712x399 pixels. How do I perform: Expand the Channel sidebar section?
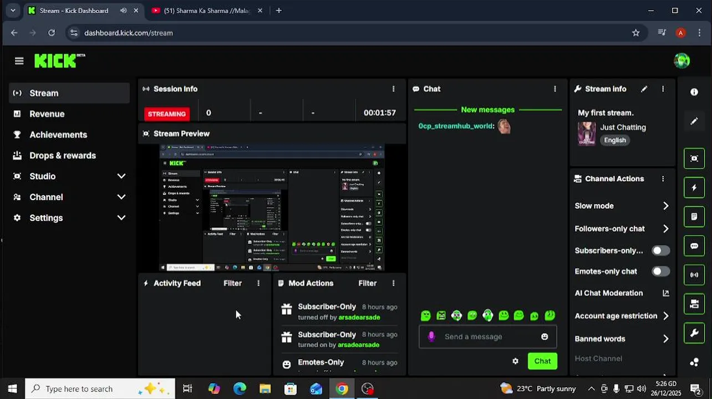69,197
